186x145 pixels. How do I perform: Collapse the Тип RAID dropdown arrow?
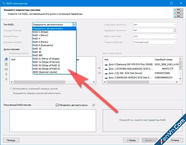pos(74,25)
